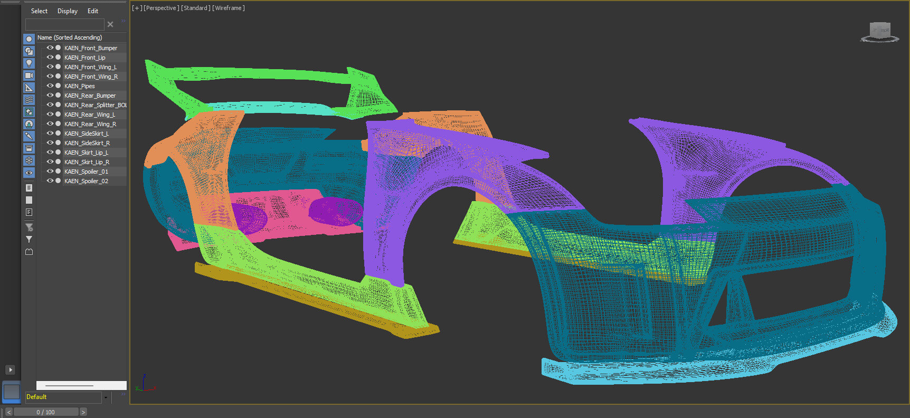Click the time slider showing 0 / 100
Image resolution: width=910 pixels, height=418 pixels.
tap(46, 412)
